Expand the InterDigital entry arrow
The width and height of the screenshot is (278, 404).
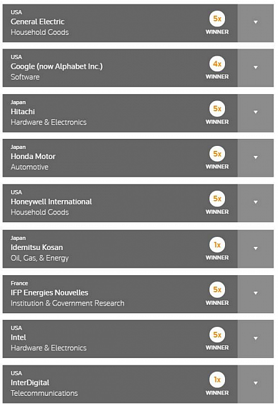coord(255,384)
